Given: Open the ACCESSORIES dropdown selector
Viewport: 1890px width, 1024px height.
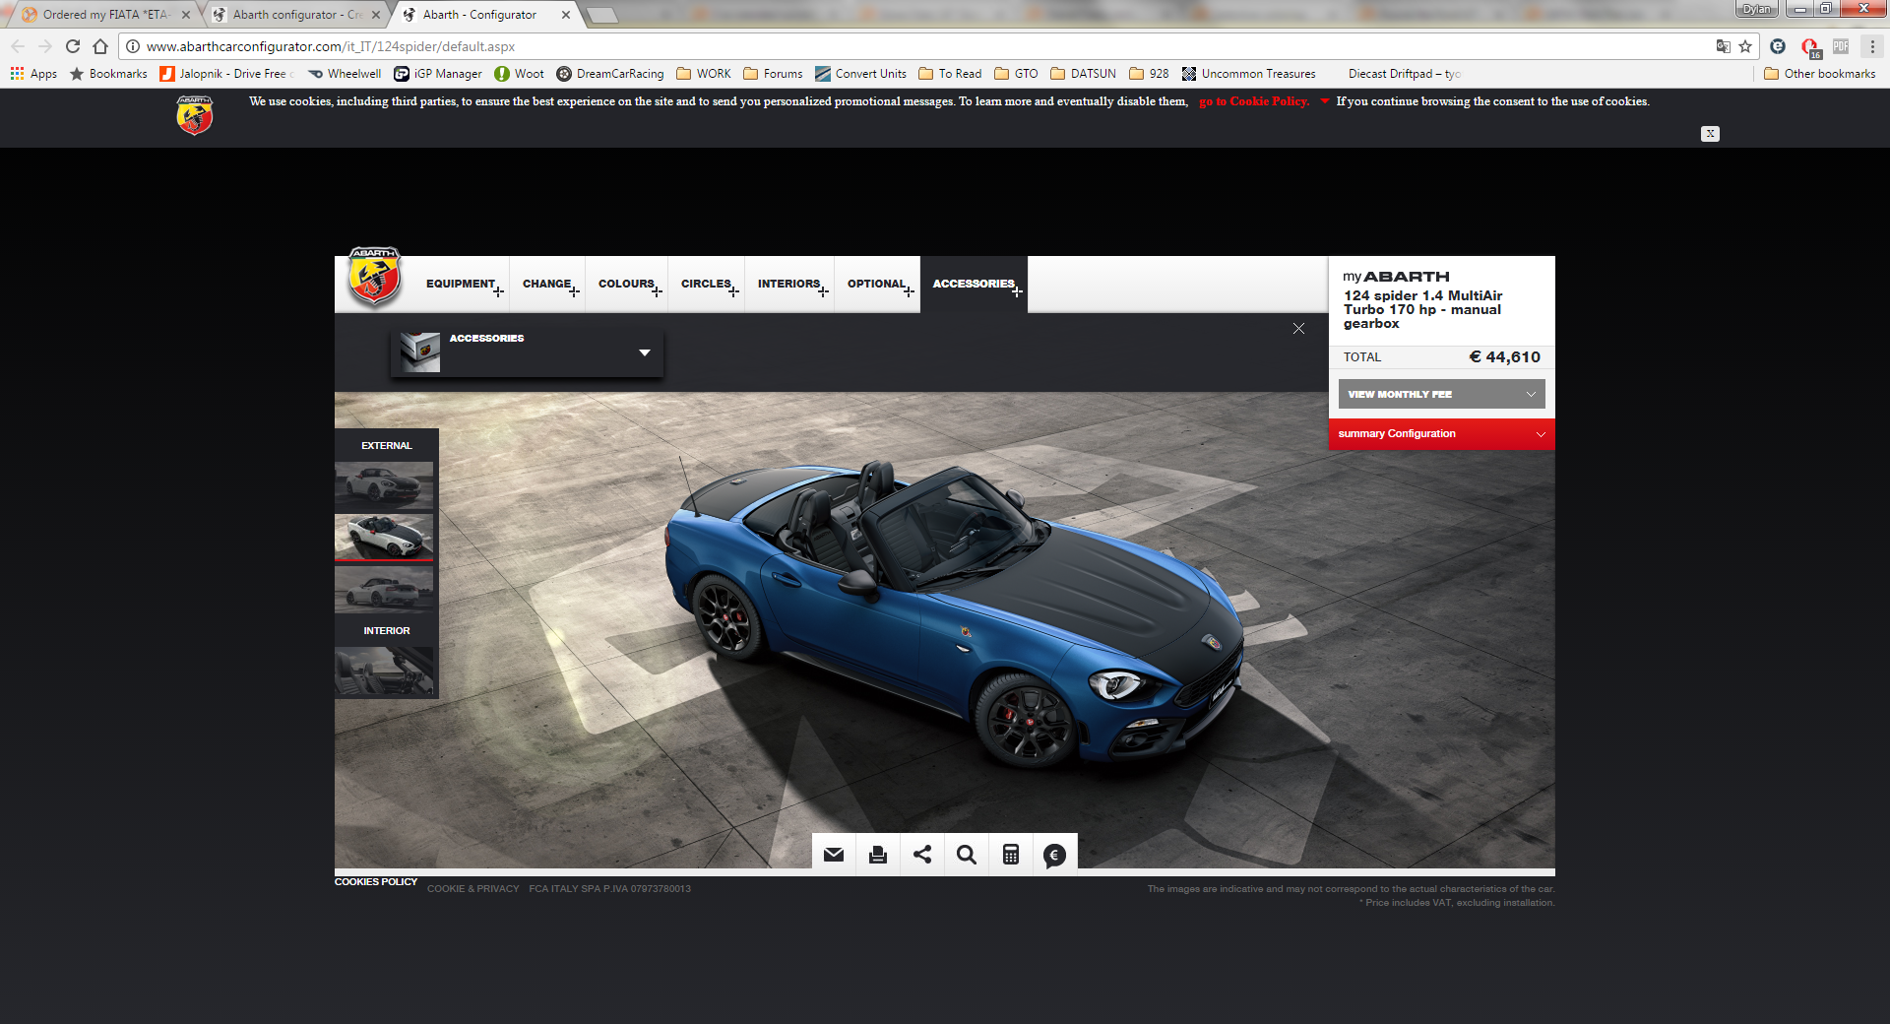Looking at the screenshot, I should [527, 352].
